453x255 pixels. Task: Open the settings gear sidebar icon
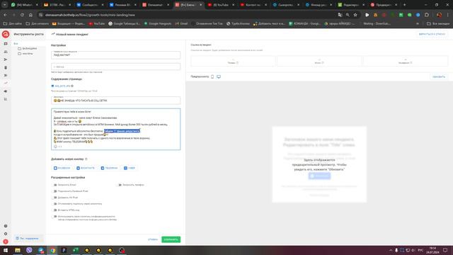coord(6,234)
